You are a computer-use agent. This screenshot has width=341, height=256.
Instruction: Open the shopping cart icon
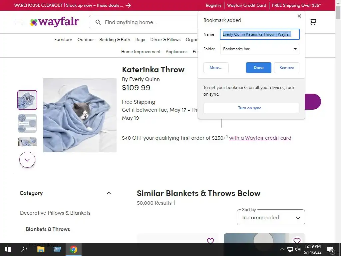tap(313, 22)
